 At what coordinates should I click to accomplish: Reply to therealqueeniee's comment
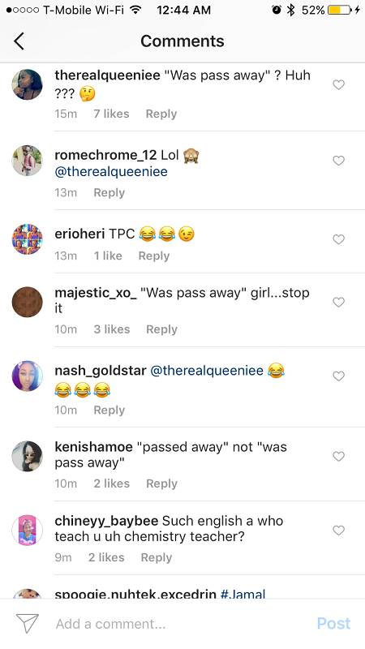pyautogui.click(x=161, y=114)
